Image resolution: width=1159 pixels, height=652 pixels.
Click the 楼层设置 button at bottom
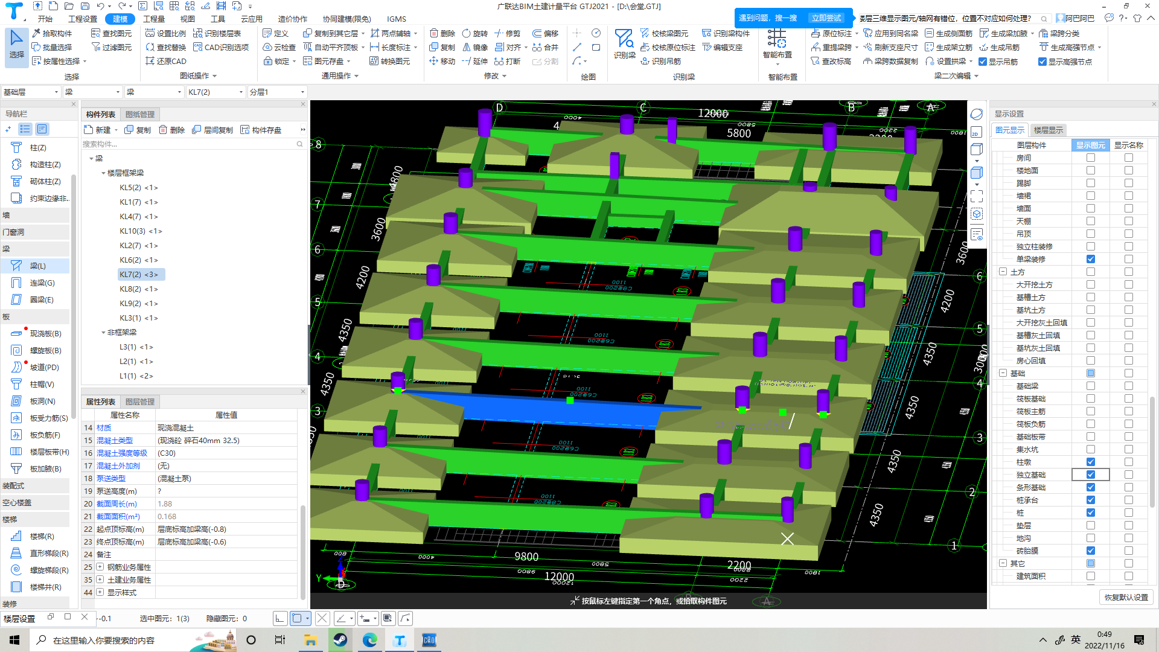coord(19,618)
